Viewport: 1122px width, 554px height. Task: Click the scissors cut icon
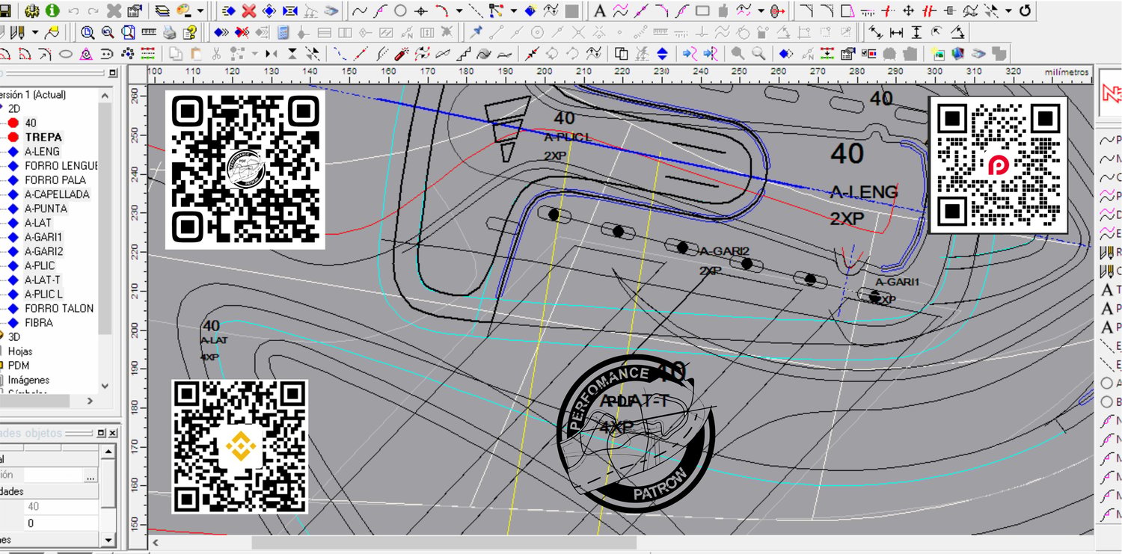216,54
